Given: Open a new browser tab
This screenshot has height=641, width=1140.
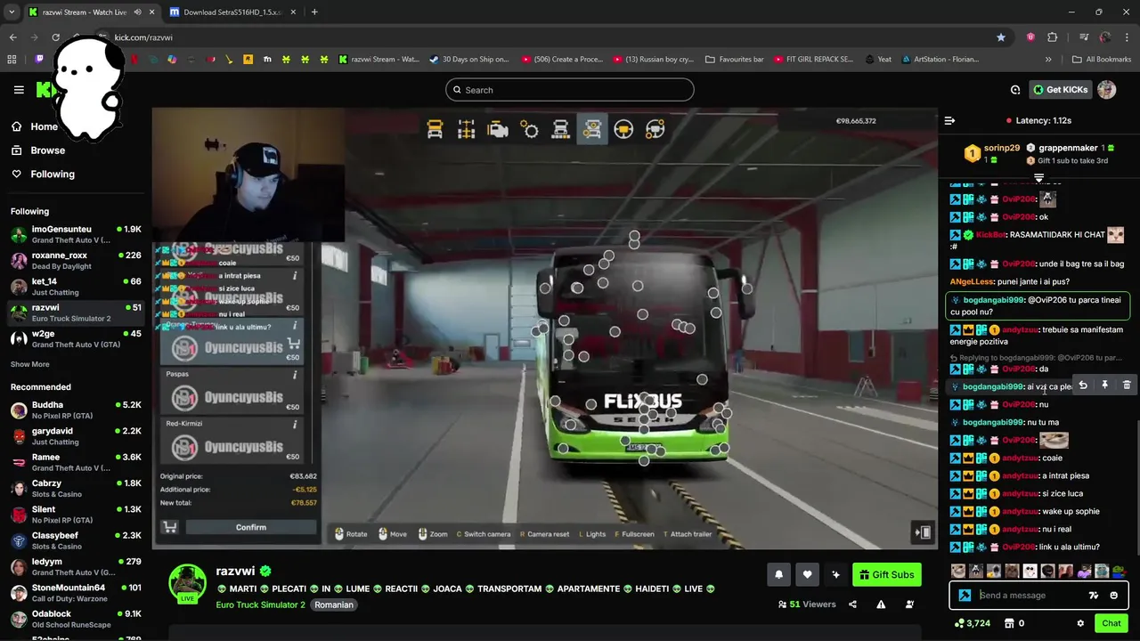Looking at the screenshot, I should tap(314, 12).
